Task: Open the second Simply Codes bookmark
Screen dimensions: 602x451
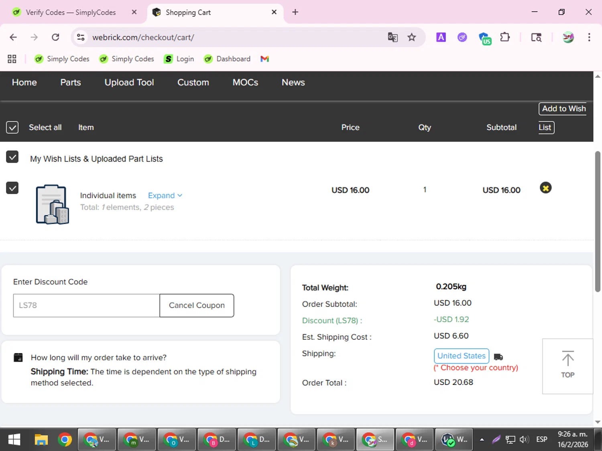Action: click(x=127, y=59)
